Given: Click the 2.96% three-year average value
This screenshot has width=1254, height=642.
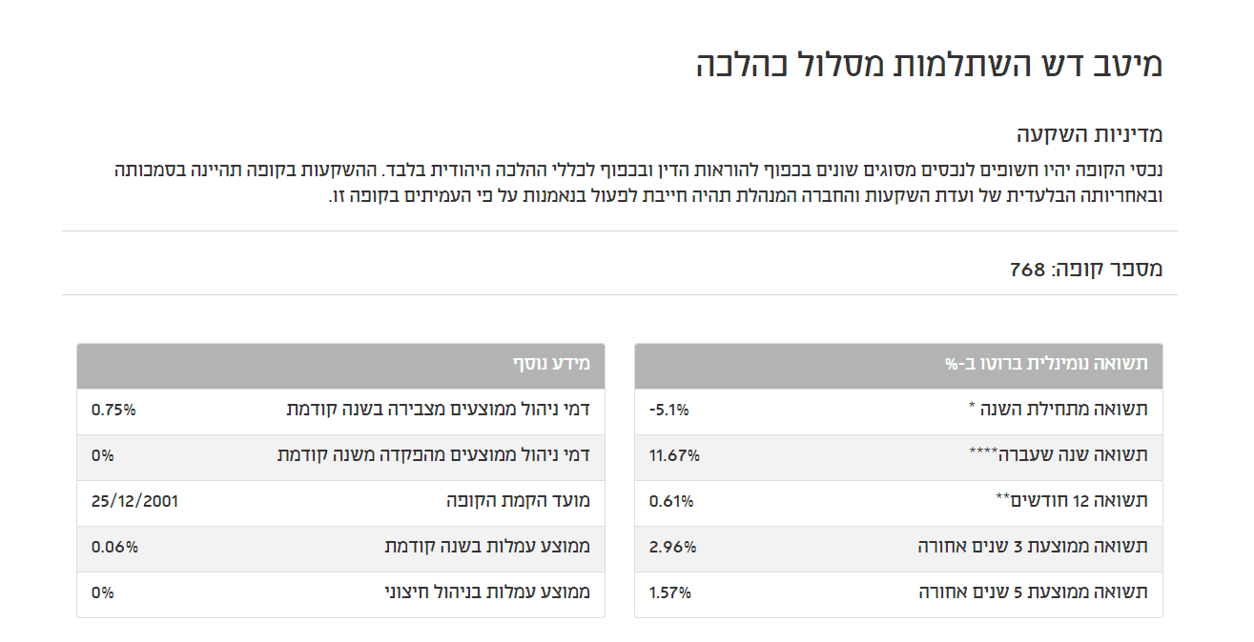Looking at the screenshot, I should [672, 547].
